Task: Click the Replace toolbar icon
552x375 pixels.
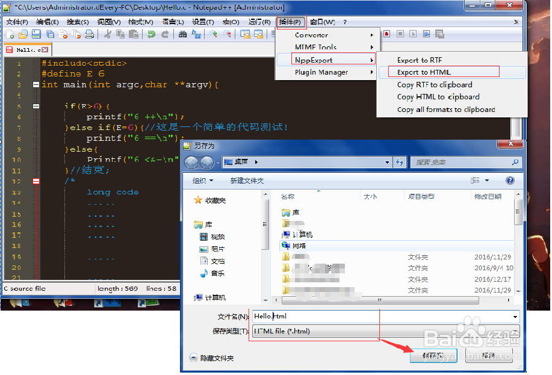Action: (196, 34)
